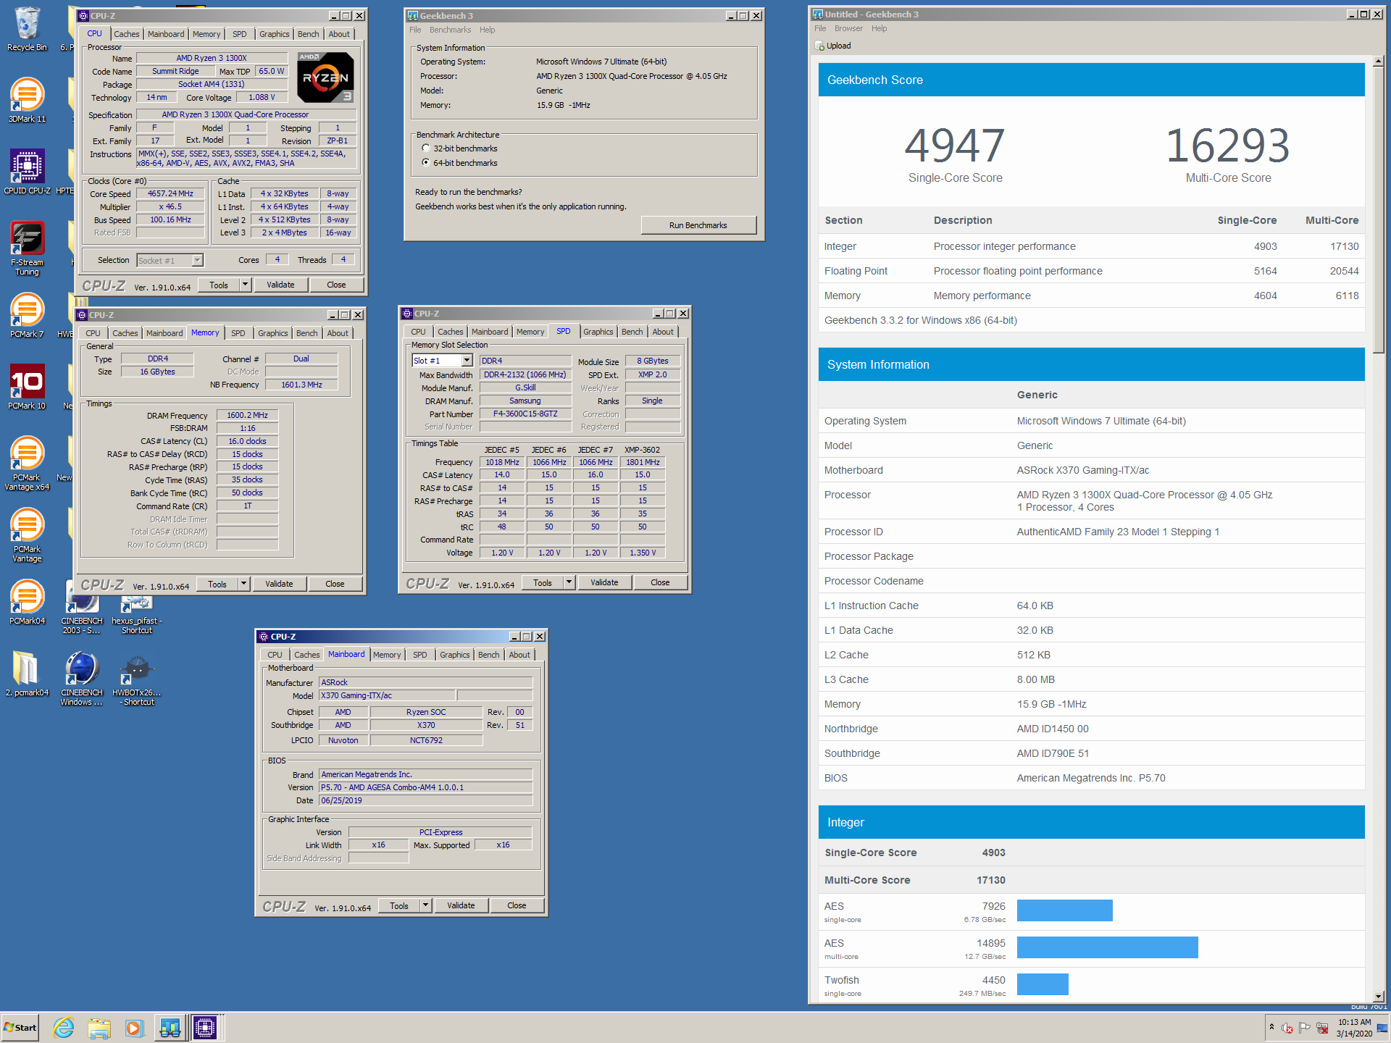Click the AES single-core score bar

point(1064,910)
